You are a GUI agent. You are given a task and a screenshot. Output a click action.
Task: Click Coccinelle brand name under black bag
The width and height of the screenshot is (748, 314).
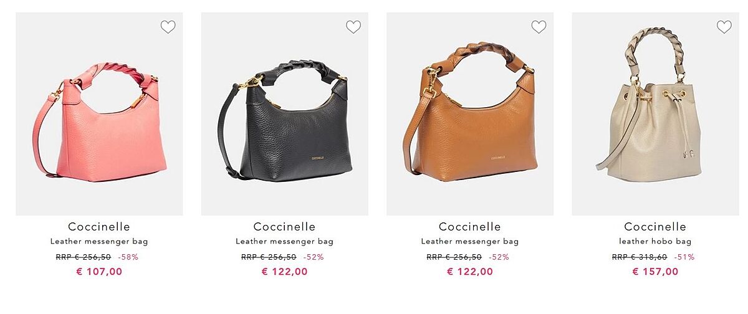pos(284,227)
